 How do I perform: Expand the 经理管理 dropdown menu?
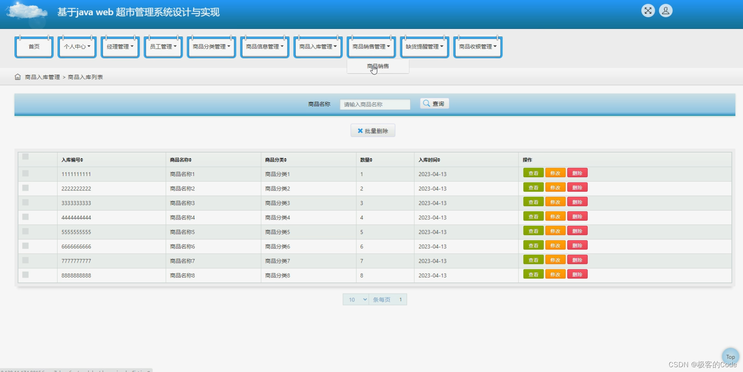(120, 47)
